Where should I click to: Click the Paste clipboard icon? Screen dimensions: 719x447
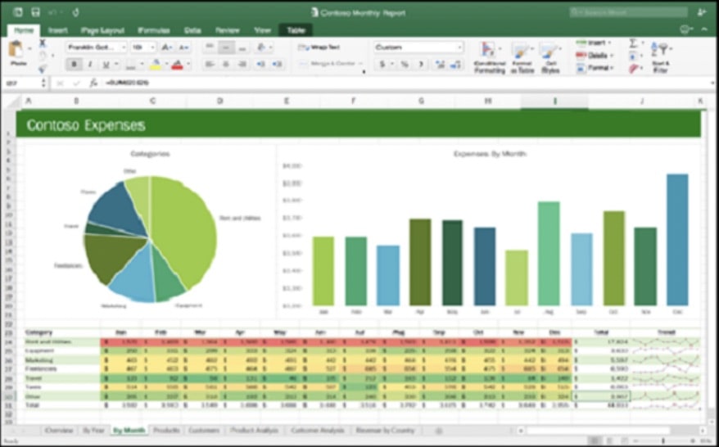(17, 51)
